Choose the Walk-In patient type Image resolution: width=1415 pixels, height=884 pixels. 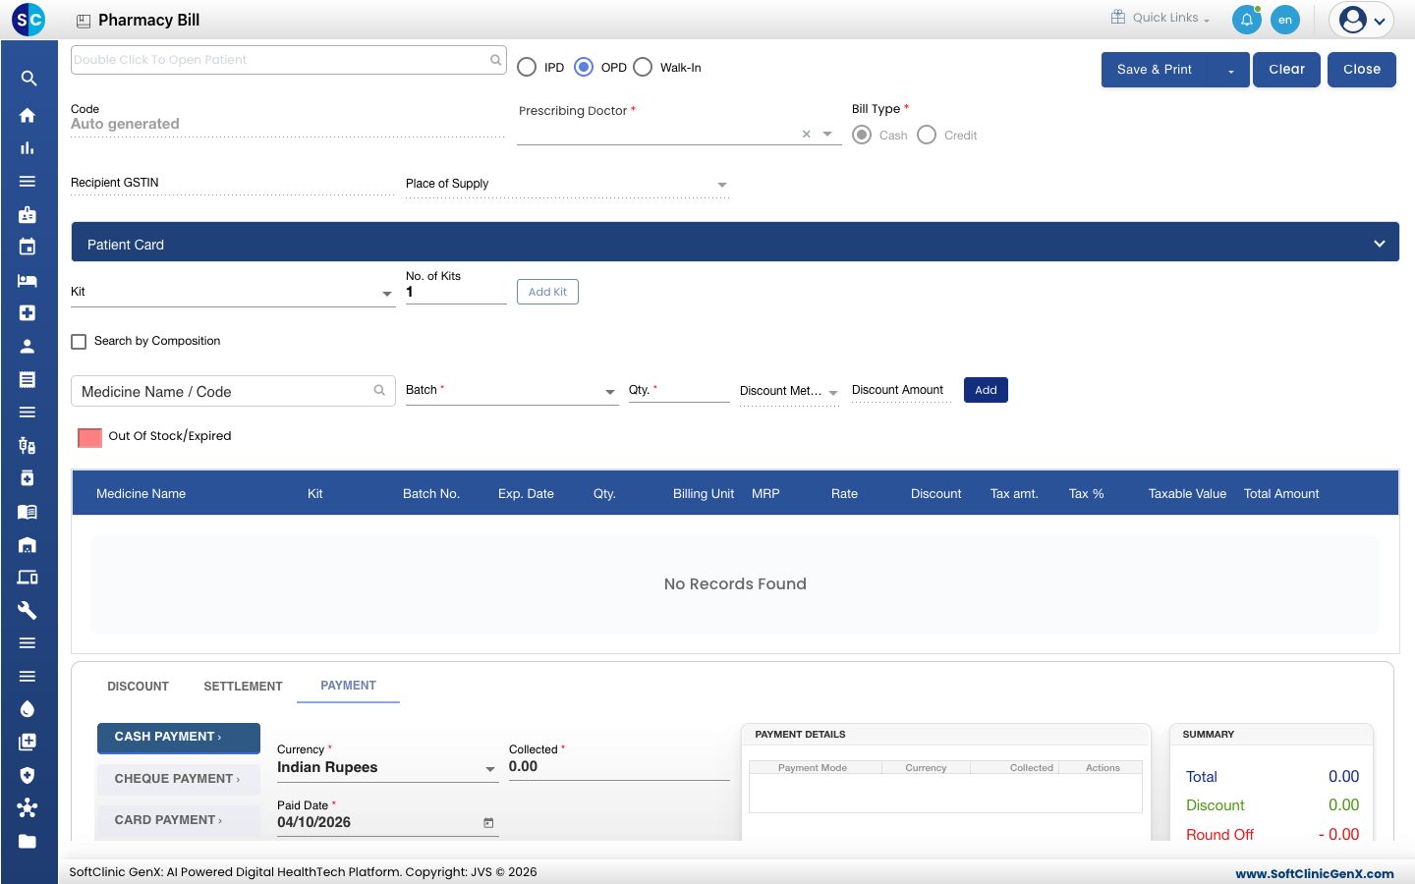643,67
